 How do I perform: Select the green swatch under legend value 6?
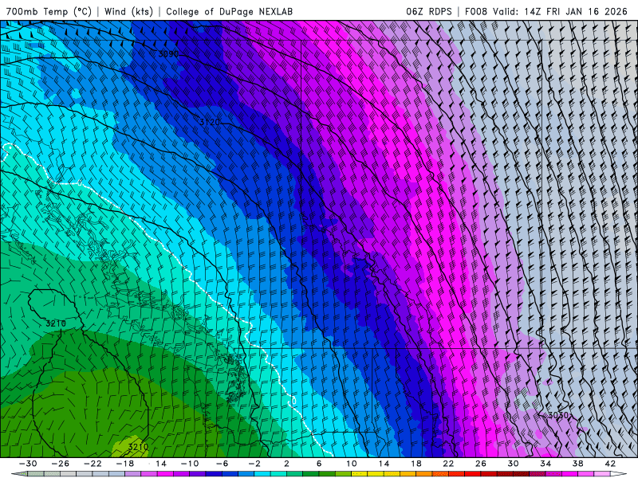(327, 474)
